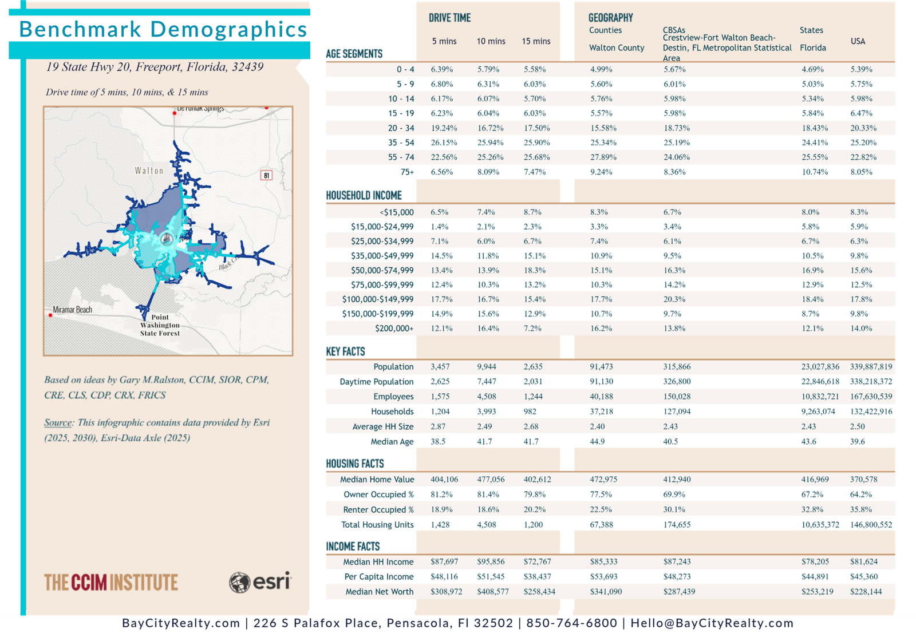Click the 19.24% age segment value
The image size is (916, 637).
point(444,128)
